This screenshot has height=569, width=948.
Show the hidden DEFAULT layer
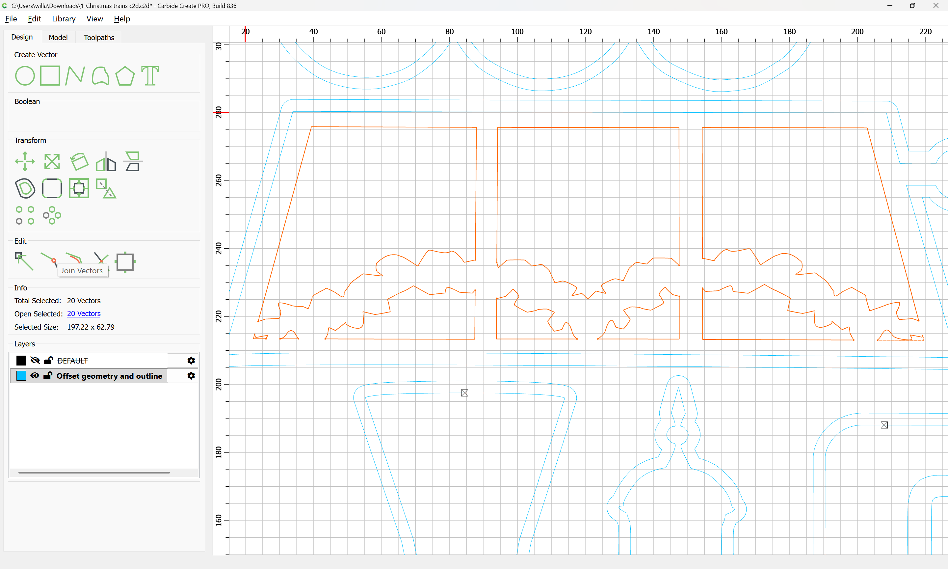click(x=35, y=361)
